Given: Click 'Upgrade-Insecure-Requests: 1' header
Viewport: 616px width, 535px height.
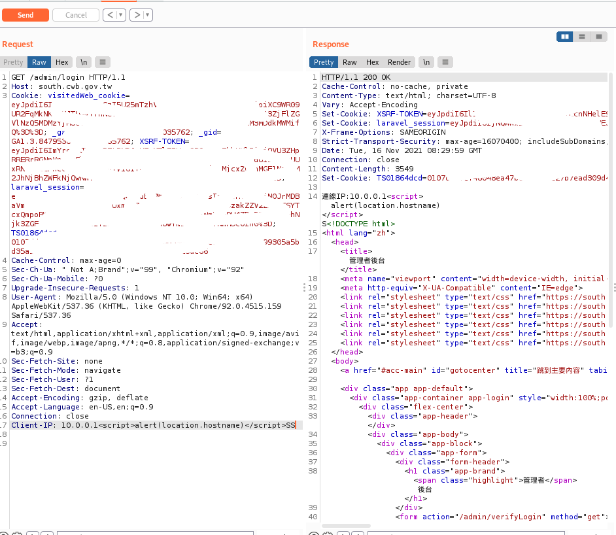Looking at the screenshot, I should point(75,288).
